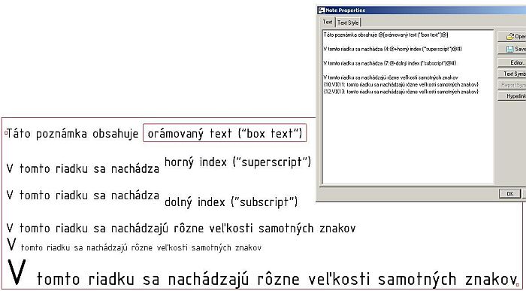Click the boxed 'orámovaný text' in the drawing note
This screenshot has width=526, height=291.
point(225,133)
